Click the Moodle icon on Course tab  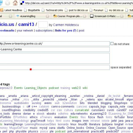pos(55,16)
